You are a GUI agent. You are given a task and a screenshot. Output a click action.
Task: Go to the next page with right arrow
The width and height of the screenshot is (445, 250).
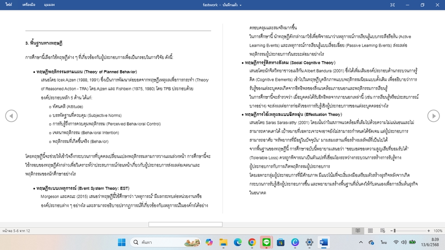tap(433, 115)
